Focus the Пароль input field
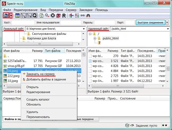The width and height of the screenshot is (172, 130). [x=105, y=22]
